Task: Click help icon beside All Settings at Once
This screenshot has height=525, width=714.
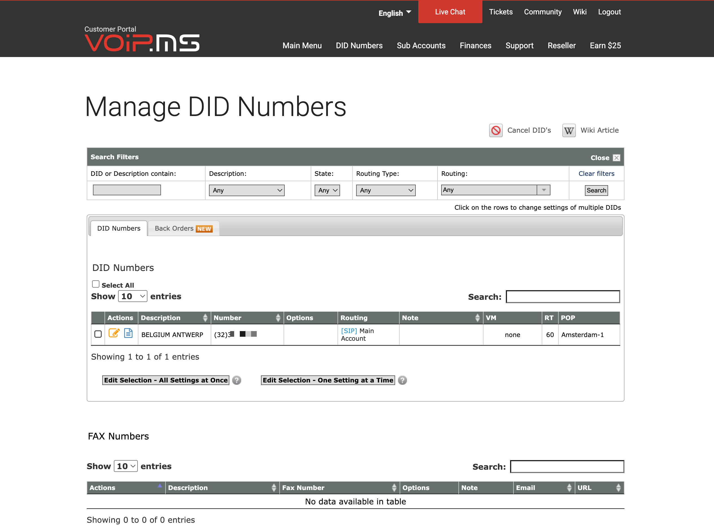Action: point(236,380)
